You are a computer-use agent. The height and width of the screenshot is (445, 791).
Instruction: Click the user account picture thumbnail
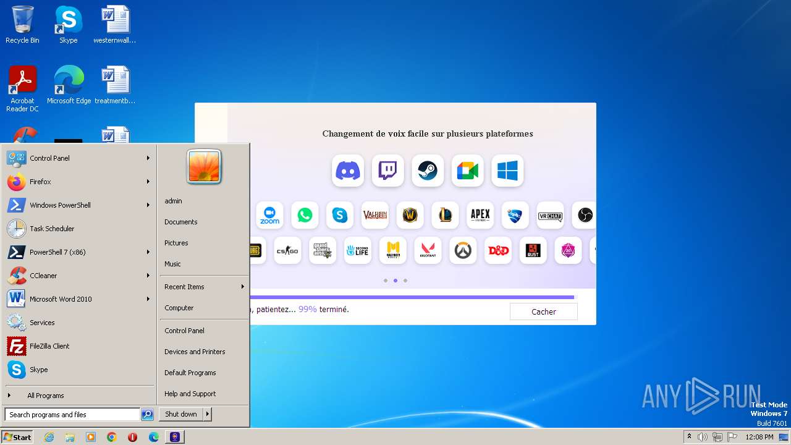tap(204, 167)
